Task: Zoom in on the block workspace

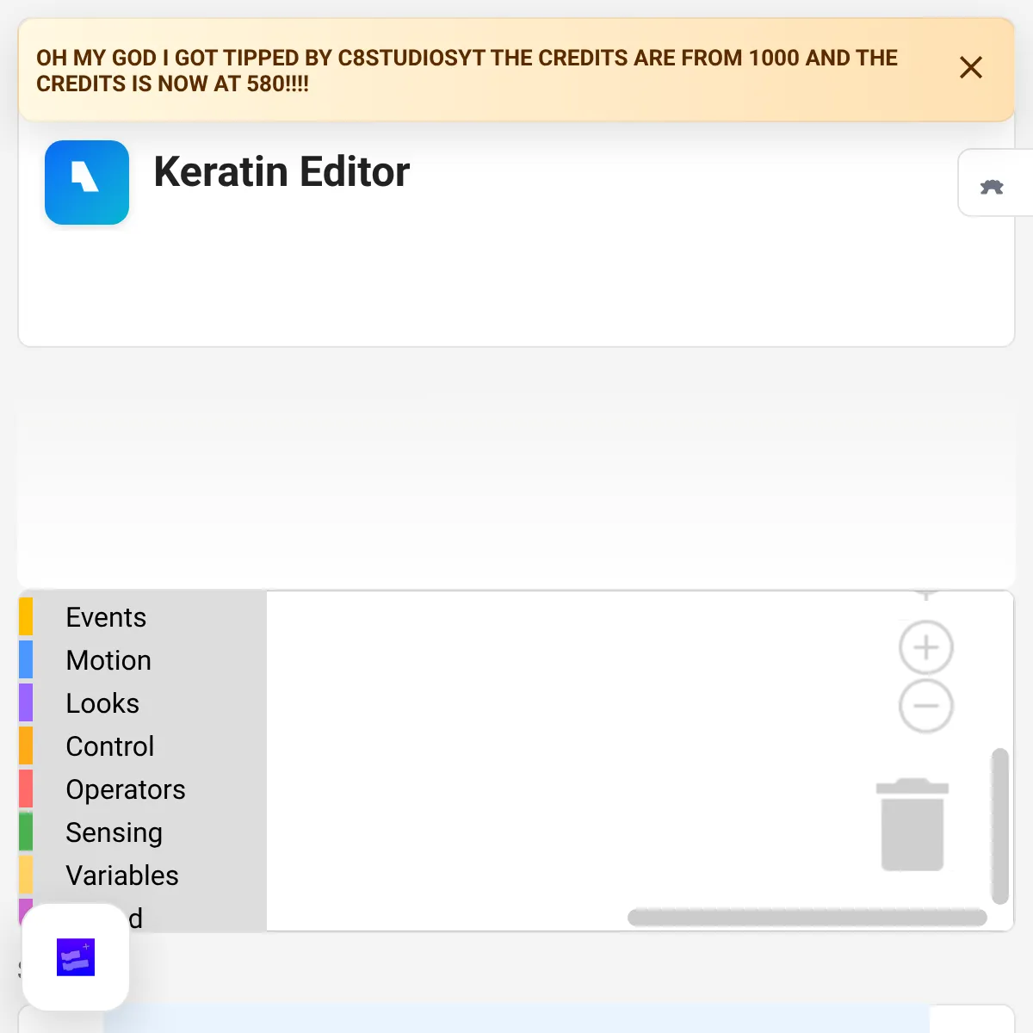Action: coord(925,647)
